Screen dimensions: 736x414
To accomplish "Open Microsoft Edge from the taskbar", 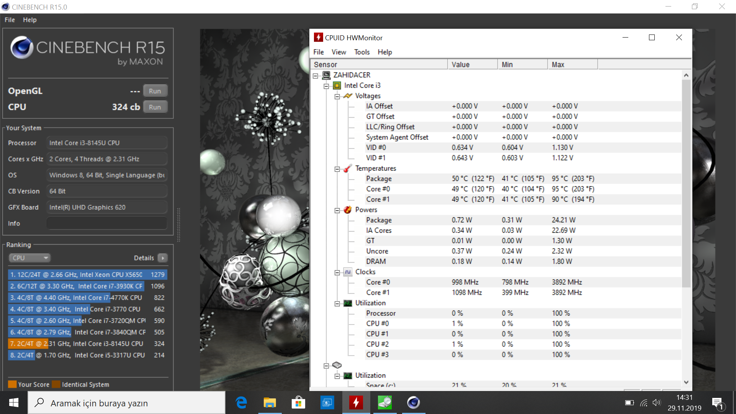I will [241, 402].
